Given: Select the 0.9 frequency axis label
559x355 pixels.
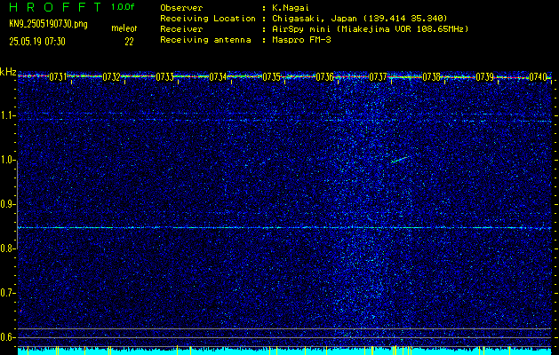Looking at the screenshot, I should point(8,204).
